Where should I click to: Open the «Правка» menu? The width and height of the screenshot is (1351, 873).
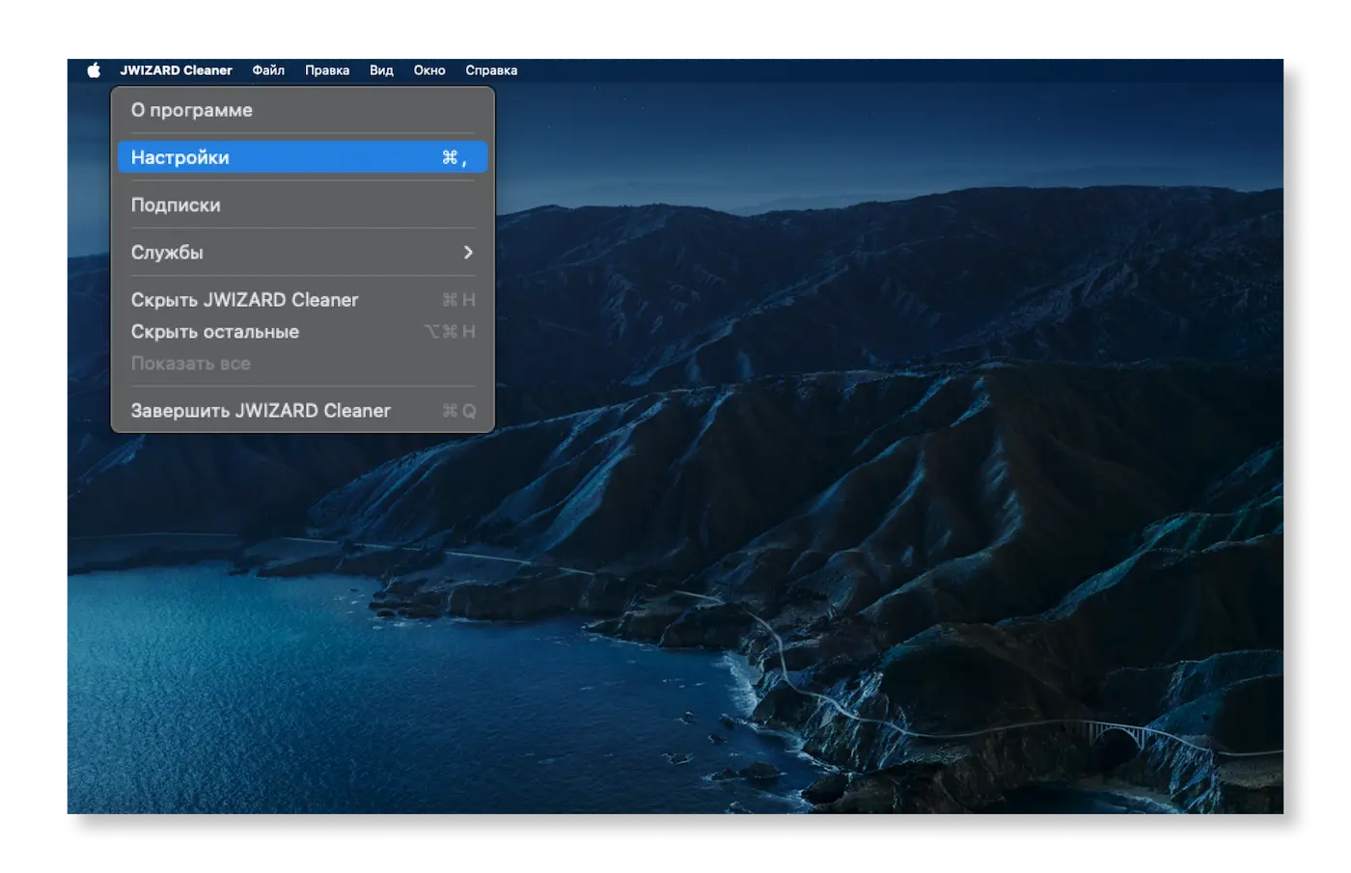pos(327,69)
